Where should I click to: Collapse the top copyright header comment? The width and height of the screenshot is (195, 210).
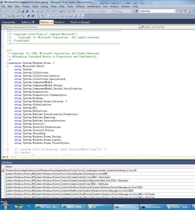pyautogui.click(x=7, y=31)
